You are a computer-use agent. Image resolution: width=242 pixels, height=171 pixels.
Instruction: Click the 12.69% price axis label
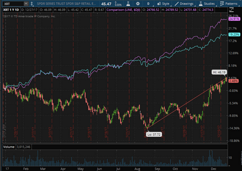[x=233, y=53]
